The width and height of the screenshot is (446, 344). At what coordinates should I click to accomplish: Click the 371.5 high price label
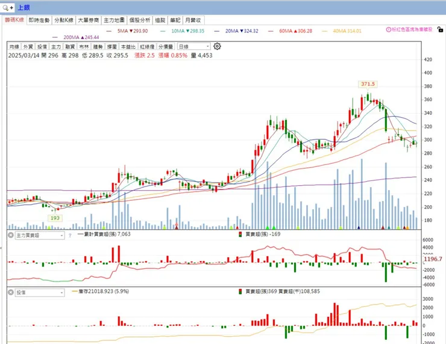368,84
